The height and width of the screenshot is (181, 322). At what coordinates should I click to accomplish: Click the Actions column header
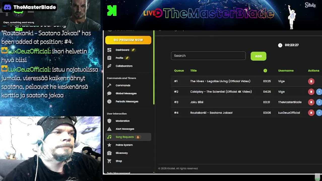tap(313, 71)
